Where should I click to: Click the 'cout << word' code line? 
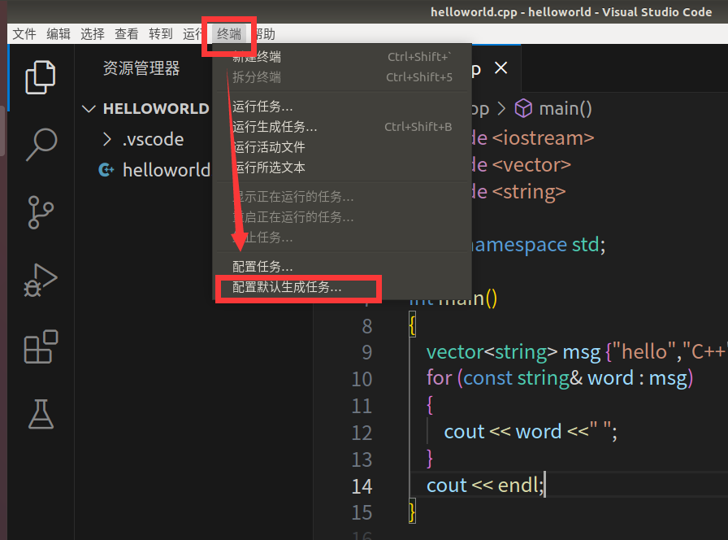[x=531, y=432]
